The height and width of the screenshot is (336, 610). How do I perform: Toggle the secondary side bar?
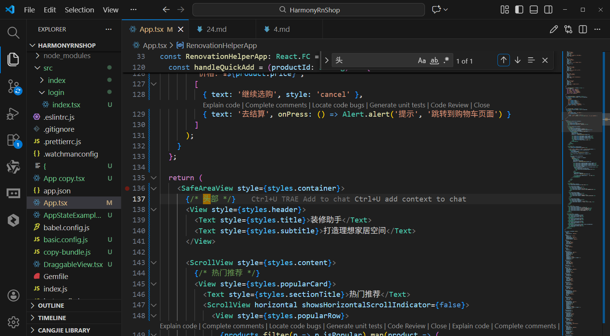click(x=548, y=10)
